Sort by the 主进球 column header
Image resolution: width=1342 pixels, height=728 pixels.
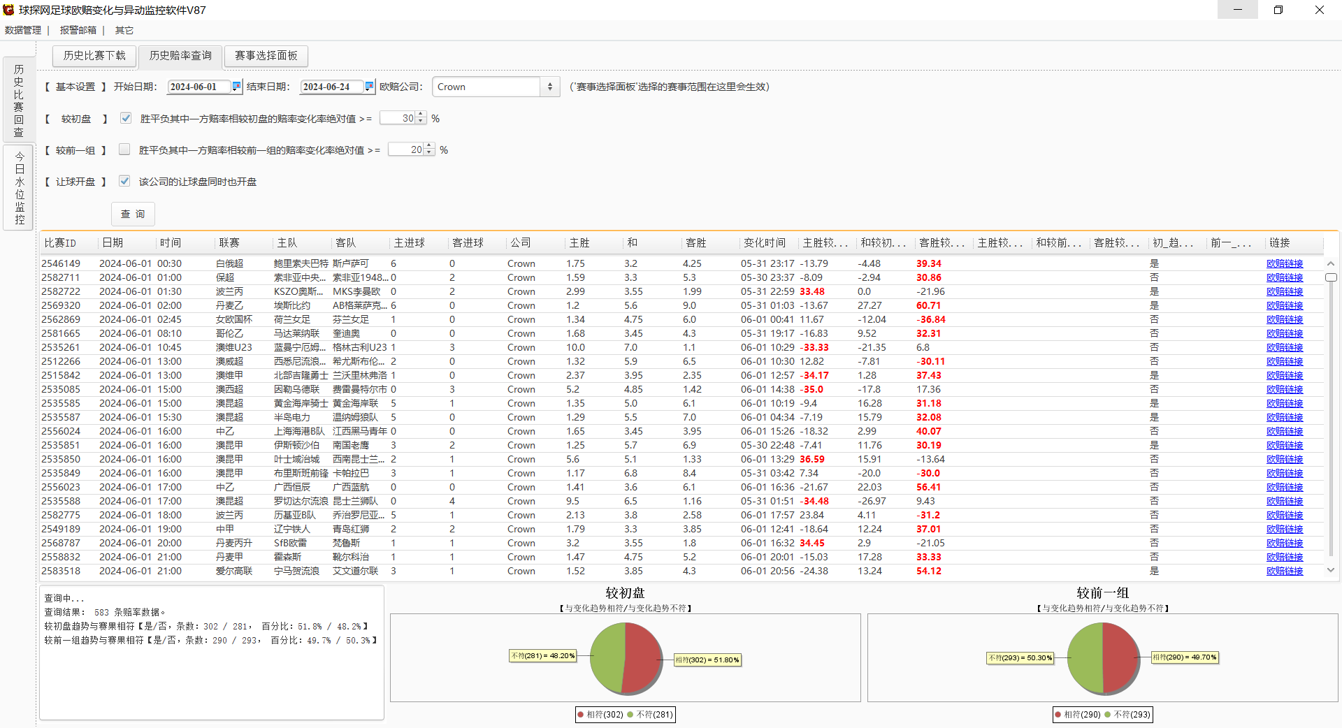coord(419,242)
